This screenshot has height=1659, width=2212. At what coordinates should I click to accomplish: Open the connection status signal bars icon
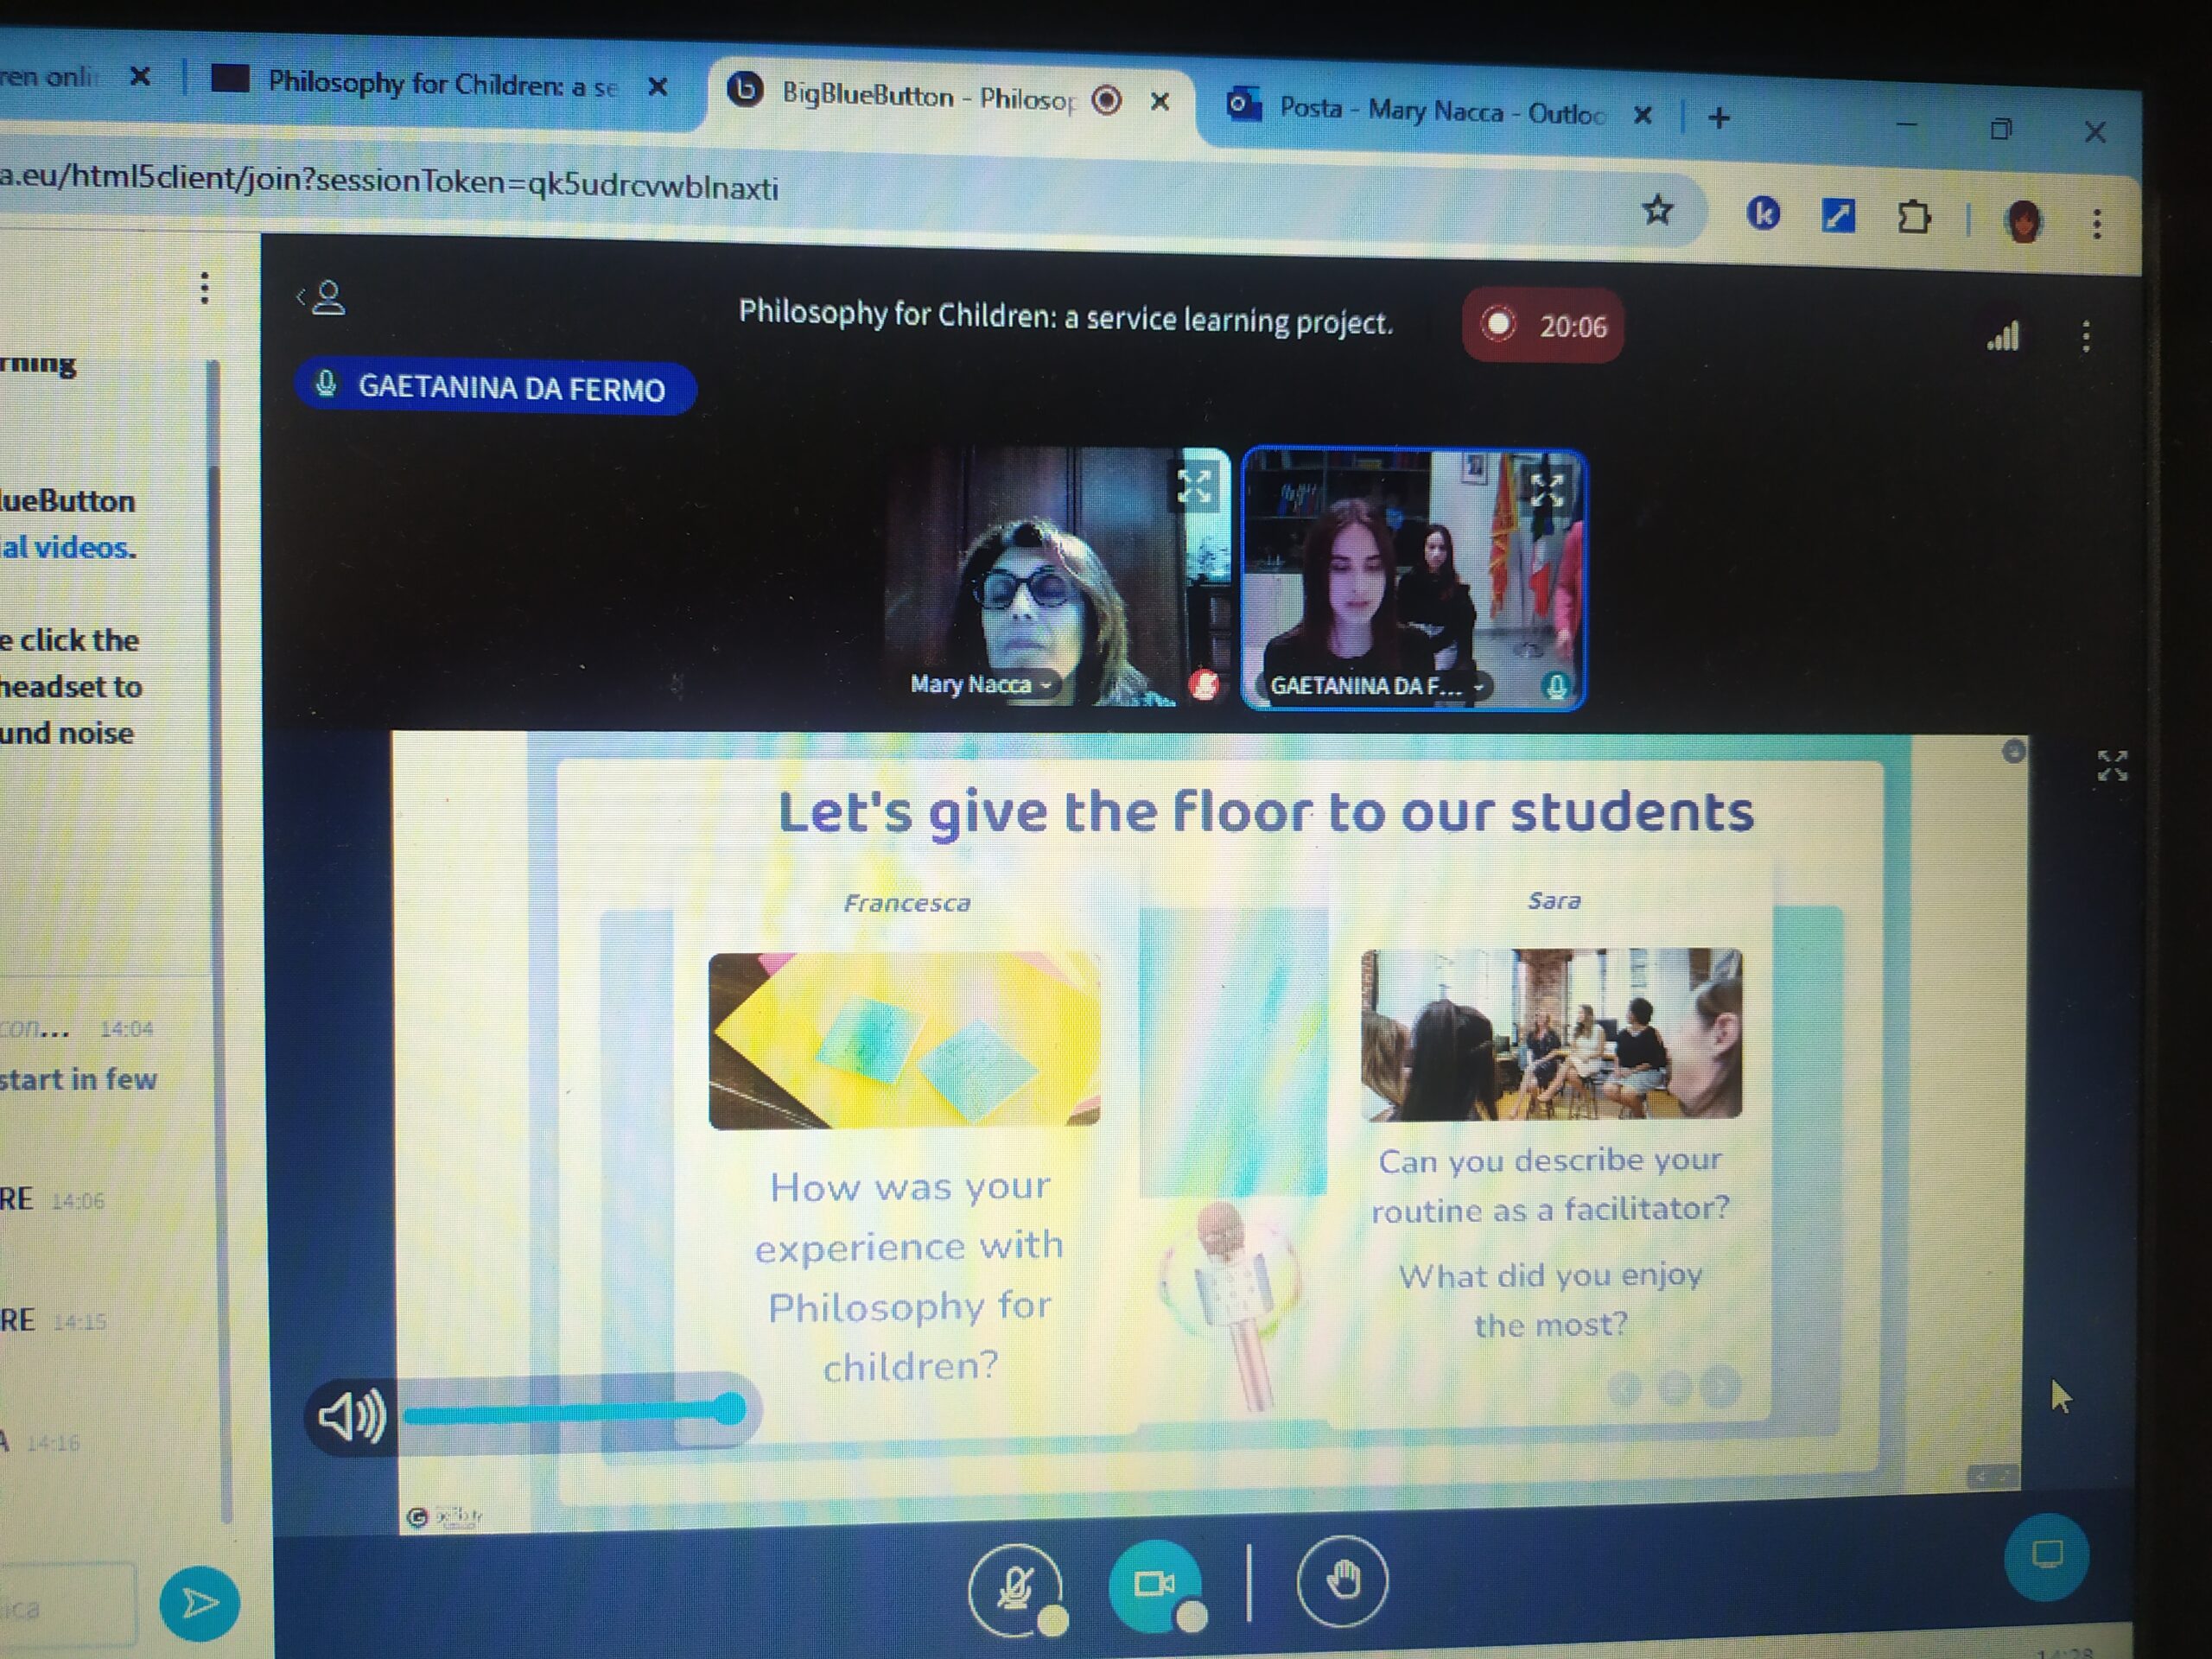(2004, 335)
